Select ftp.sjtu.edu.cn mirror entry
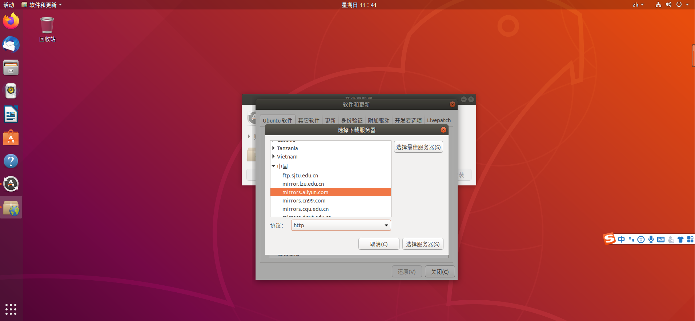Screen dimensions: 695x321 (x=300, y=176)
